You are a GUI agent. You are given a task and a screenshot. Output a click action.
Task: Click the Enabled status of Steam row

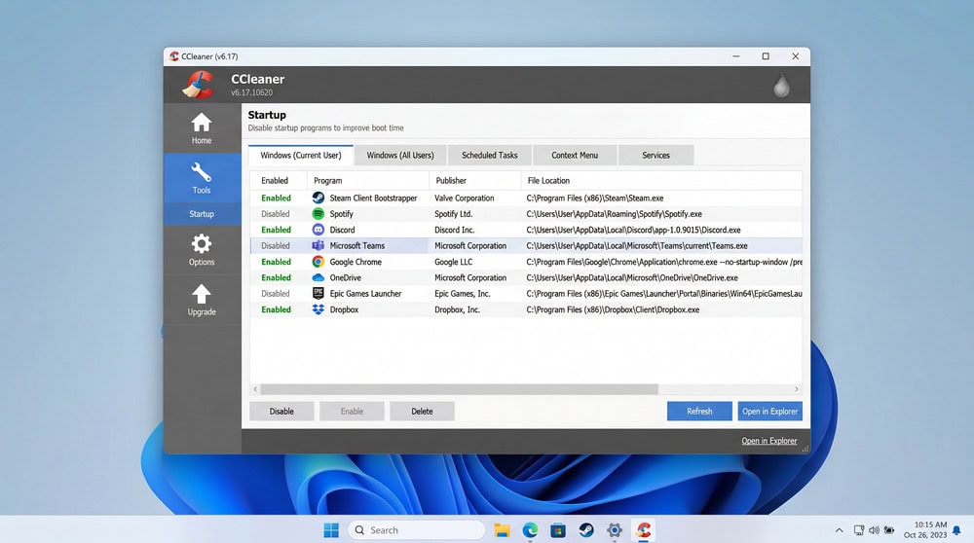(x=276, y=198)
